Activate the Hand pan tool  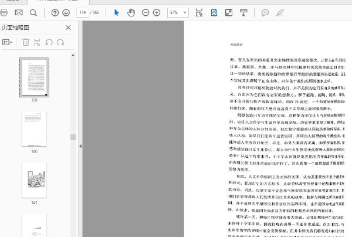point(131,12)
